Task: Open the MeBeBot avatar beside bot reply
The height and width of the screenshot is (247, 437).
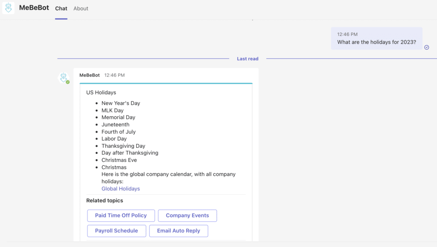Action: pos(64,78)
